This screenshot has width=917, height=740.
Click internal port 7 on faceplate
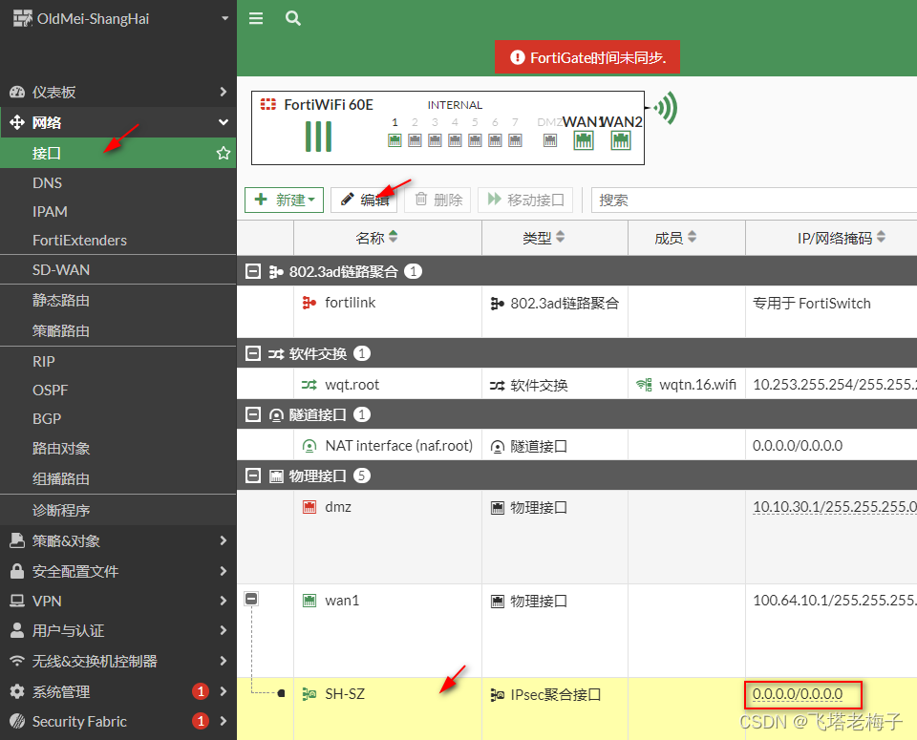point(515,140)
